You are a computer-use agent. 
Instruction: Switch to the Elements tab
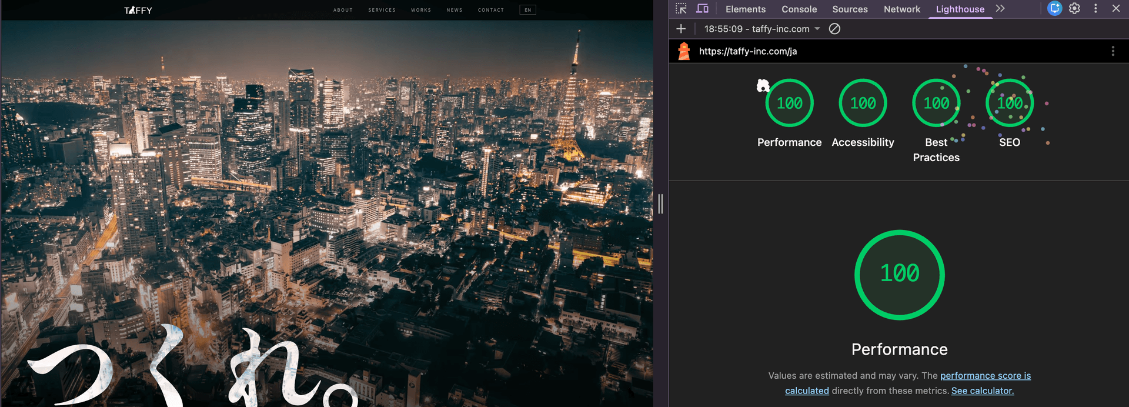click(x=745, y=9)
